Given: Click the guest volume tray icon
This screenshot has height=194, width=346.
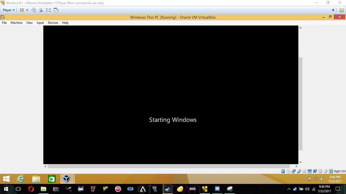Looking at the screenshot, I should [322, 179].
